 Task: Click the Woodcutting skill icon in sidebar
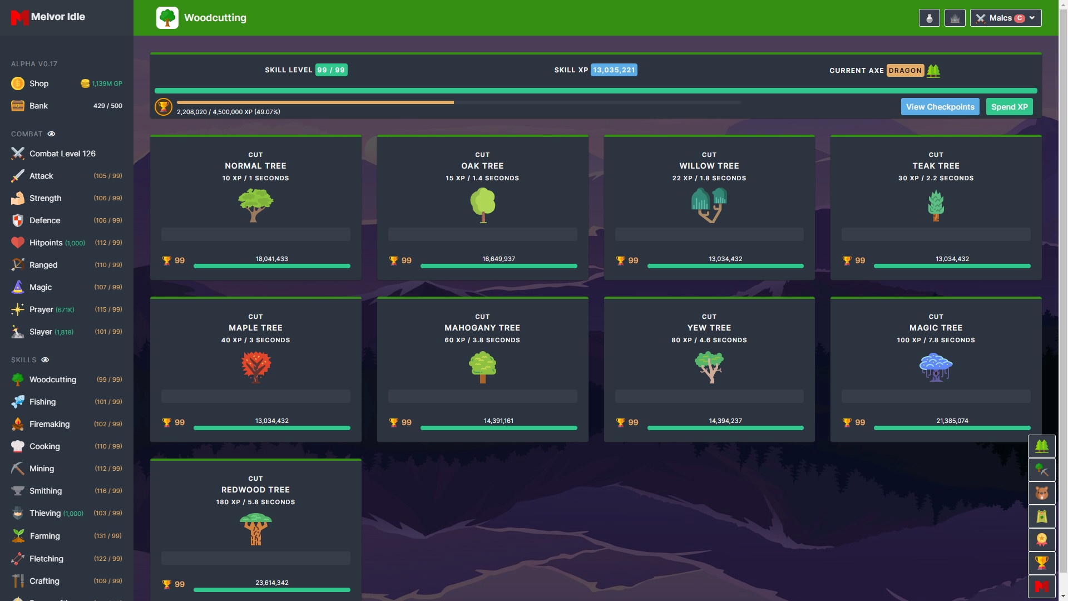16,378
